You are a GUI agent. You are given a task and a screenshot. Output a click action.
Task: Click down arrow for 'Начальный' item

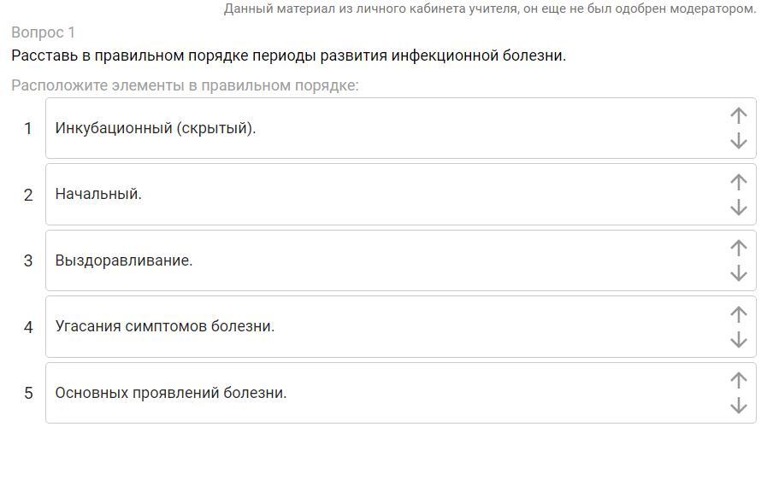pos(739,208)
